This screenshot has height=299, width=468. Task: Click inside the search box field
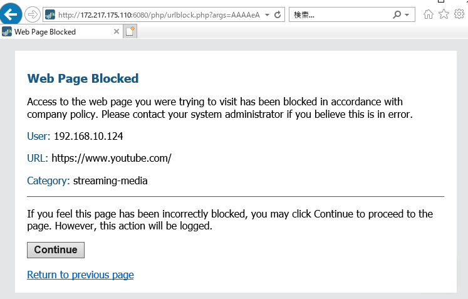(340, 14)
